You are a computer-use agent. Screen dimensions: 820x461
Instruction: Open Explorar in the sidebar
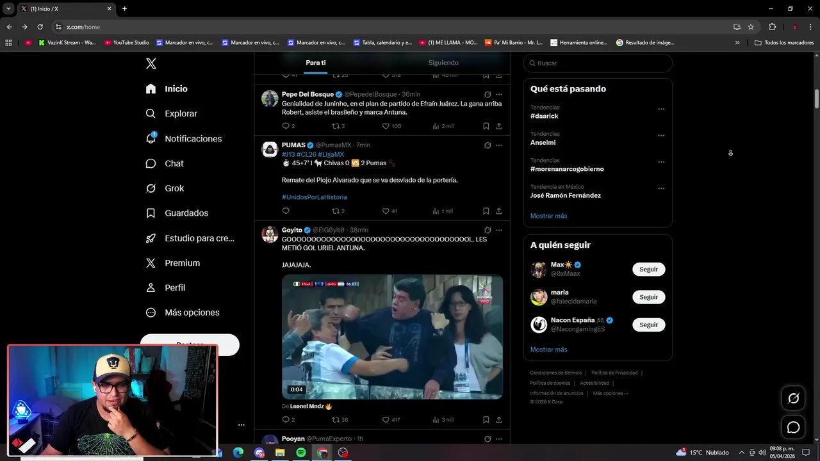(171, 113)
